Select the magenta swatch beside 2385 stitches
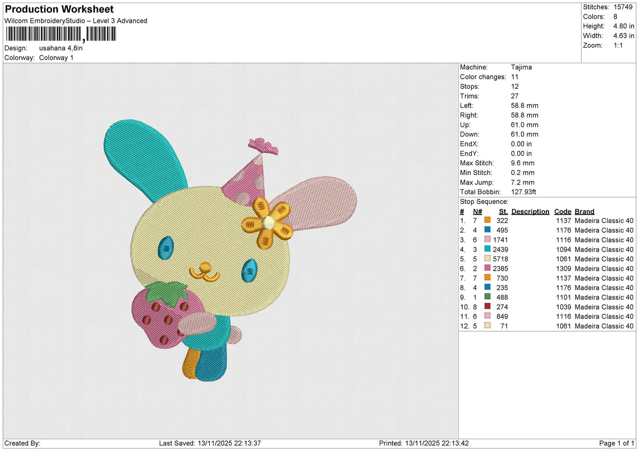The image size is (639, 451). coord(487,269)
